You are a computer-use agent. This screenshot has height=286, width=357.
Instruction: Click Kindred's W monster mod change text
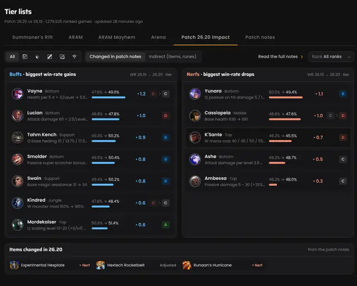tap(55, 207)
